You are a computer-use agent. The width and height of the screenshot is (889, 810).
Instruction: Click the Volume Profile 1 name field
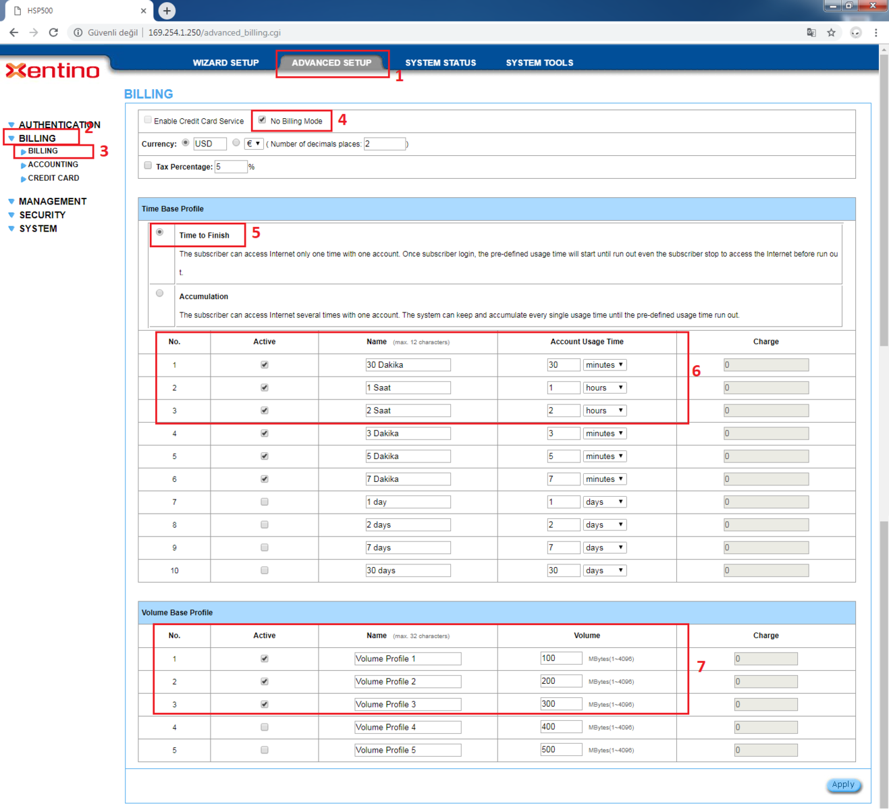408,659
